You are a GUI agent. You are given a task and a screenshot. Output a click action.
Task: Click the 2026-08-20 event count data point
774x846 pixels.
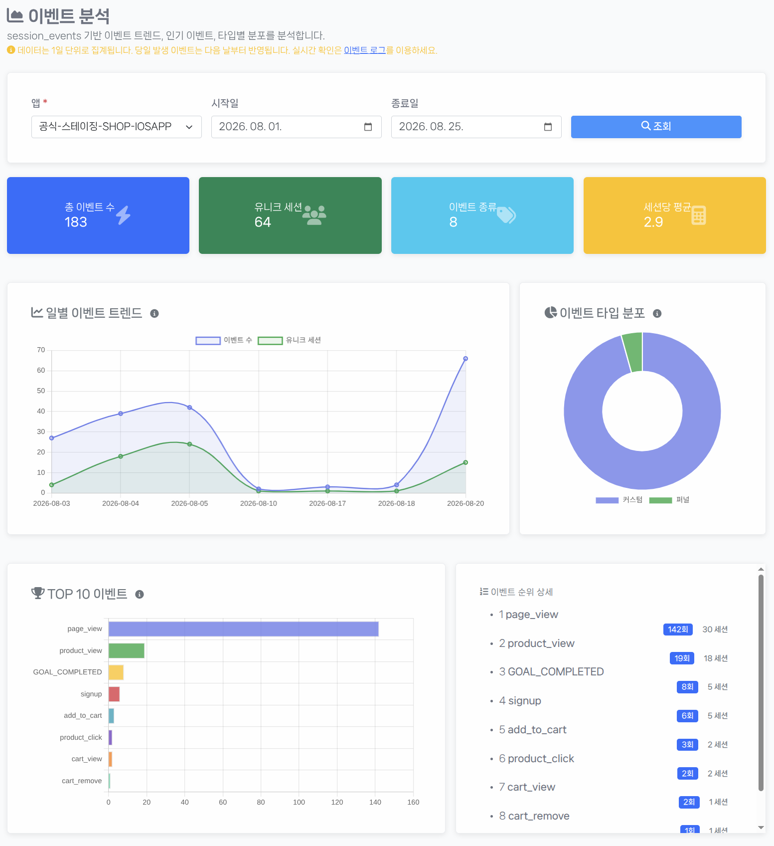[465, 359]
